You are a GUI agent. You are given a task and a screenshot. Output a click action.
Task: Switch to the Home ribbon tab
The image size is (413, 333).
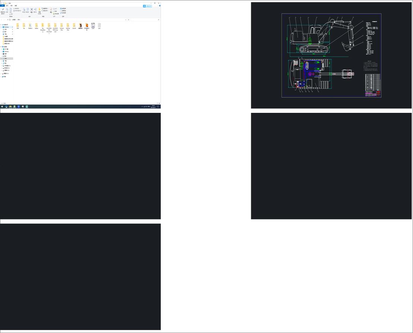click(x=7, y=6)
